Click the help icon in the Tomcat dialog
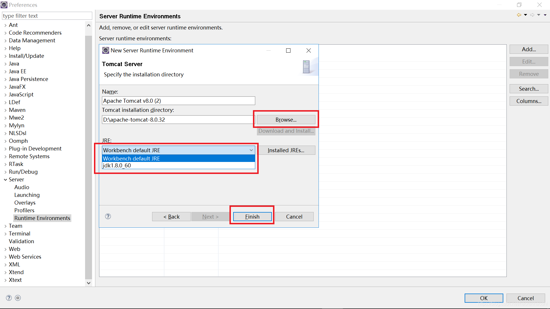 click(108, 217)
